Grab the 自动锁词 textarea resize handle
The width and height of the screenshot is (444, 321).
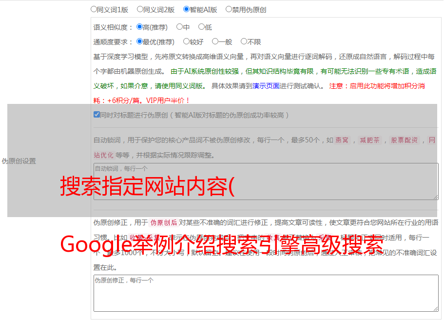(436, 197)
